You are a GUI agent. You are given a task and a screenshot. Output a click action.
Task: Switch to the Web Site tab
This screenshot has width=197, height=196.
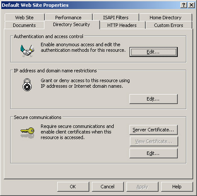24,18
